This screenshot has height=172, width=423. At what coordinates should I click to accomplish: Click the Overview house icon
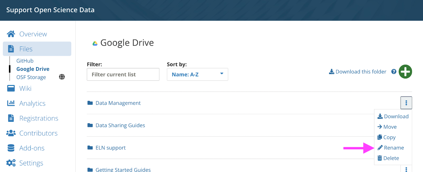(11, 34)
